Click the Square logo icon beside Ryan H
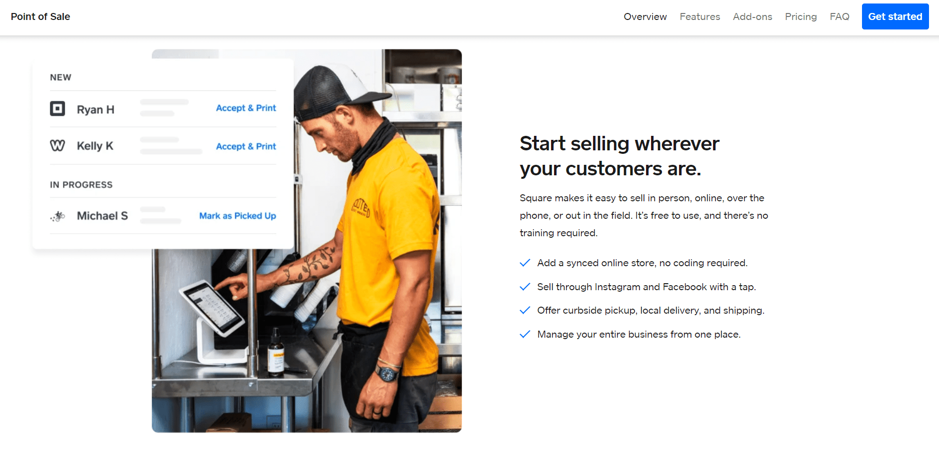Viewport: 939px width, 457px height. point(57,108)
